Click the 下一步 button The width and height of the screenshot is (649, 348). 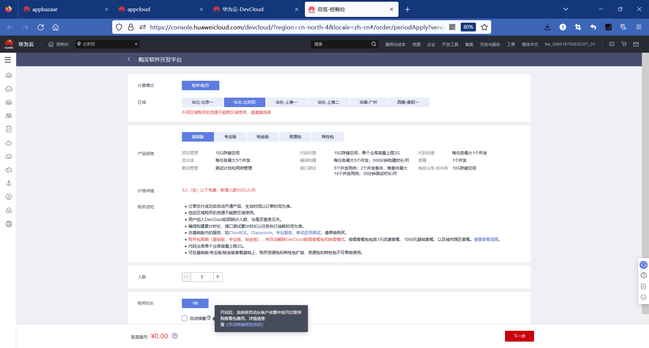coord(519,336)
